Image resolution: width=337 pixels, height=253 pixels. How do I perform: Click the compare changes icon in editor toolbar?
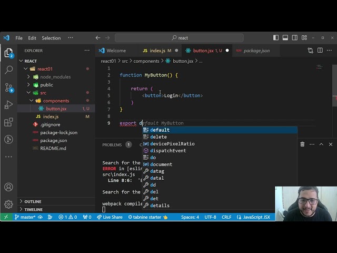click(x=310, y=51)
